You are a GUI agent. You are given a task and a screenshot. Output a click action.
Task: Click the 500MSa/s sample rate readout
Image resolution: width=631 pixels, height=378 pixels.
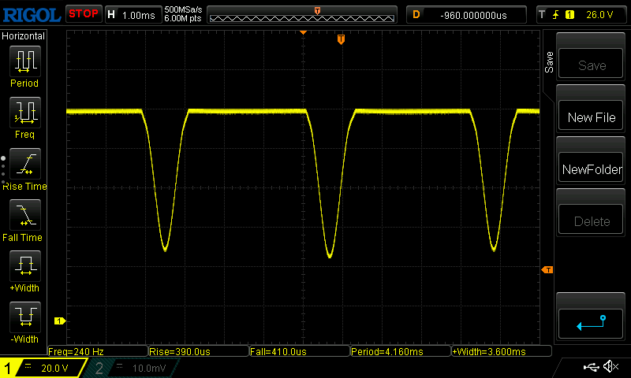click(183, 9)
